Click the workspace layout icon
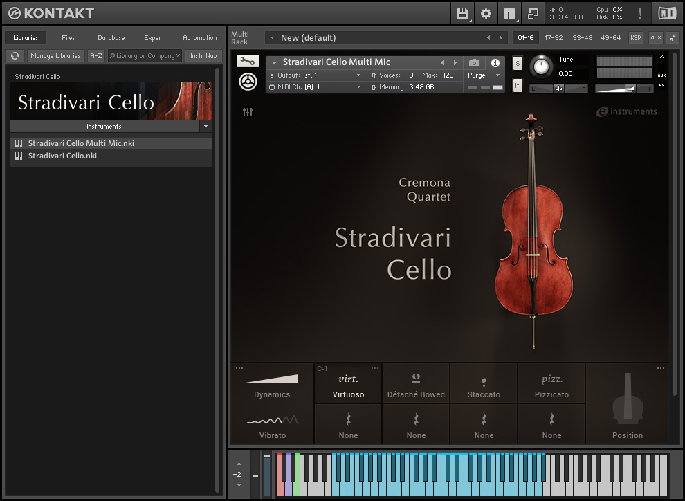This screenshot has height=501, width=685. click(510, 13)
